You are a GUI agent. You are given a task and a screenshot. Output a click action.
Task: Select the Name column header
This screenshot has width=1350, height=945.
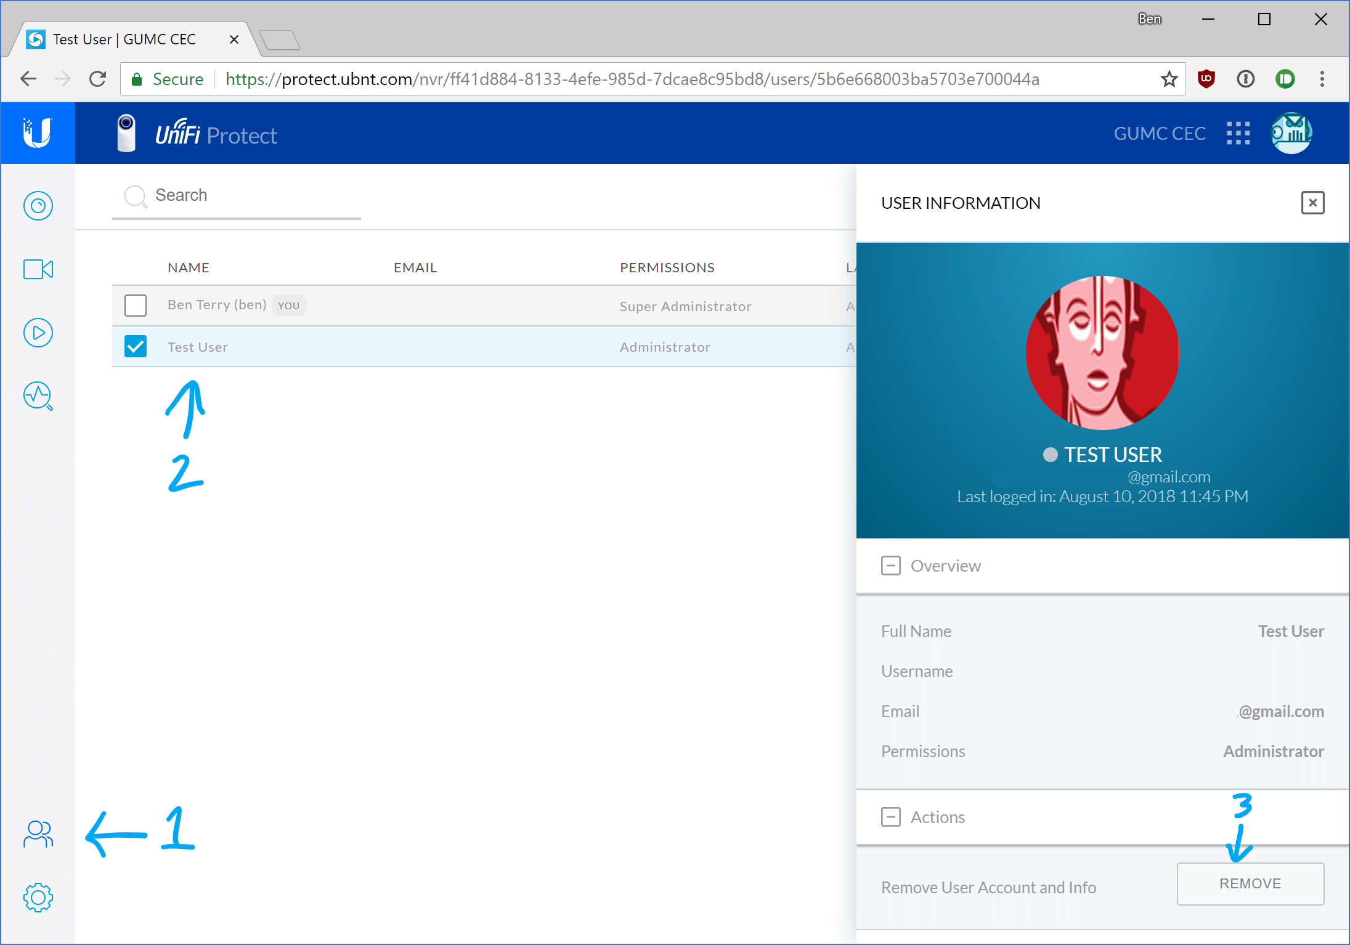[188, 266]
